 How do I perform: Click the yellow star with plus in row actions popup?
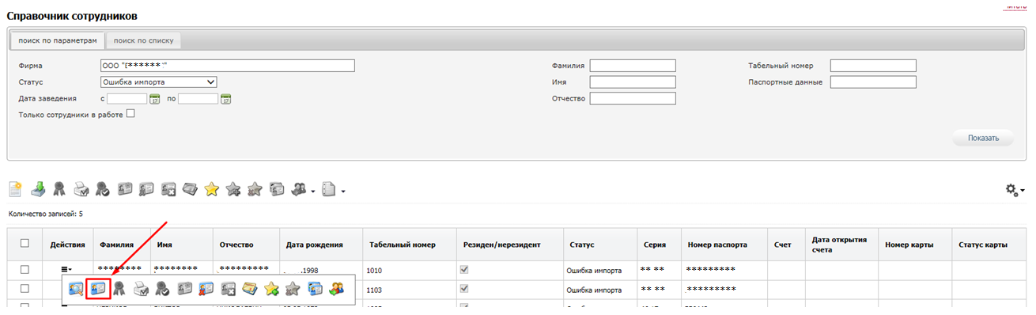click(271, 289)
